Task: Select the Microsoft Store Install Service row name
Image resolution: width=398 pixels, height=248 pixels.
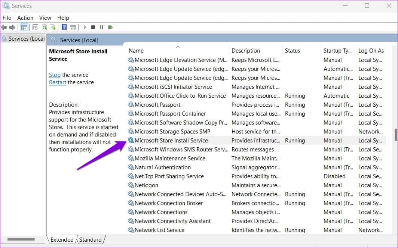Action: click(x=171, y=141)
